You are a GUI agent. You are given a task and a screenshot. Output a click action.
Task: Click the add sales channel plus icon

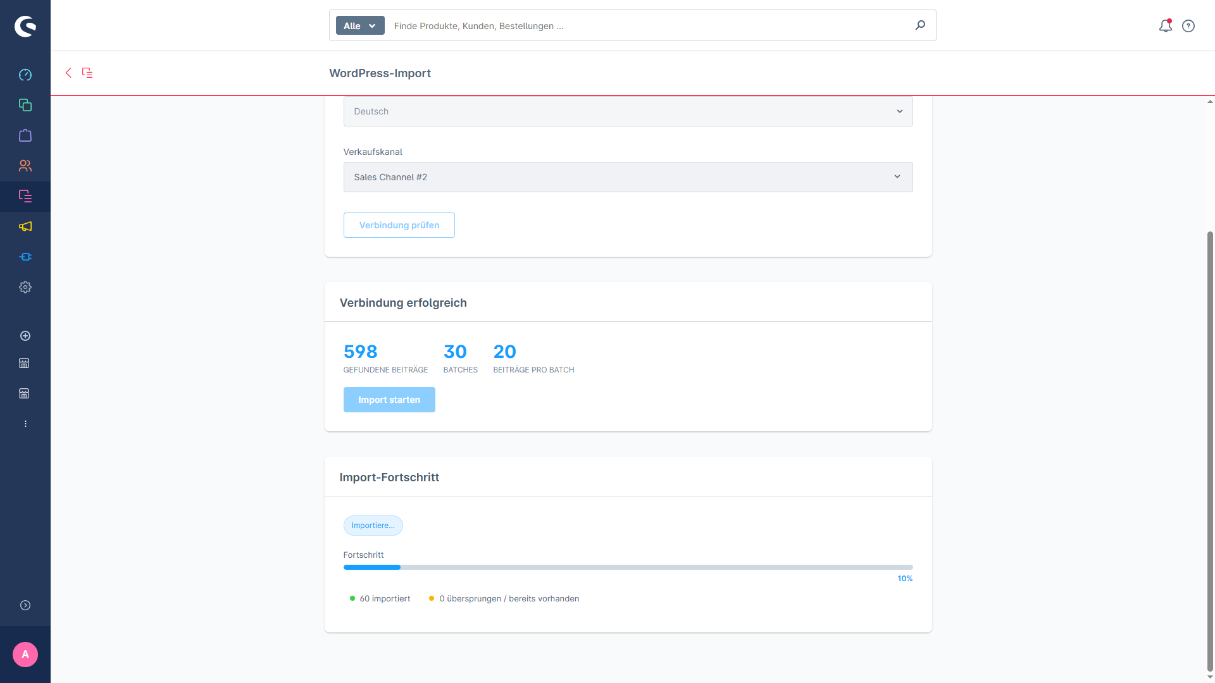point(25,336)
